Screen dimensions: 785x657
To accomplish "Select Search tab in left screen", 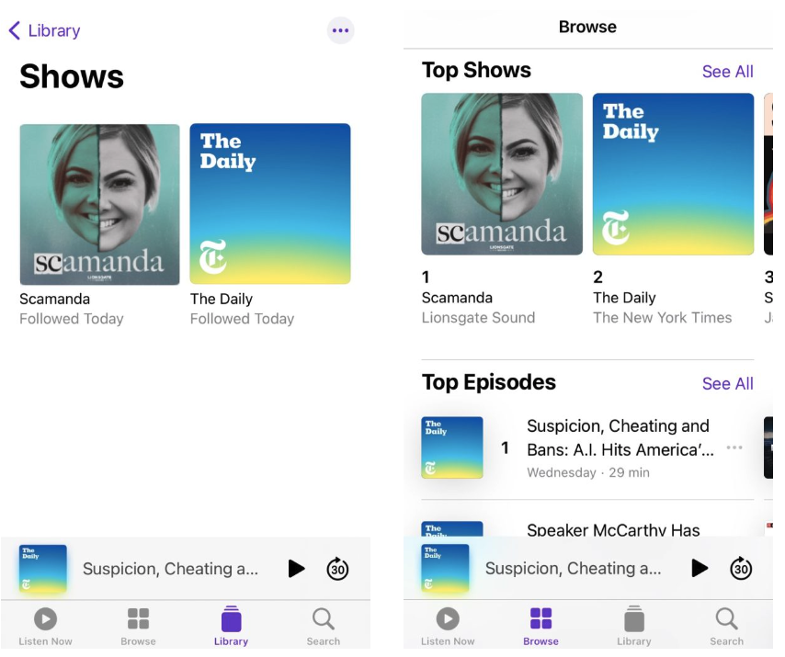I will pyautogui.click(x=323, y=626).
